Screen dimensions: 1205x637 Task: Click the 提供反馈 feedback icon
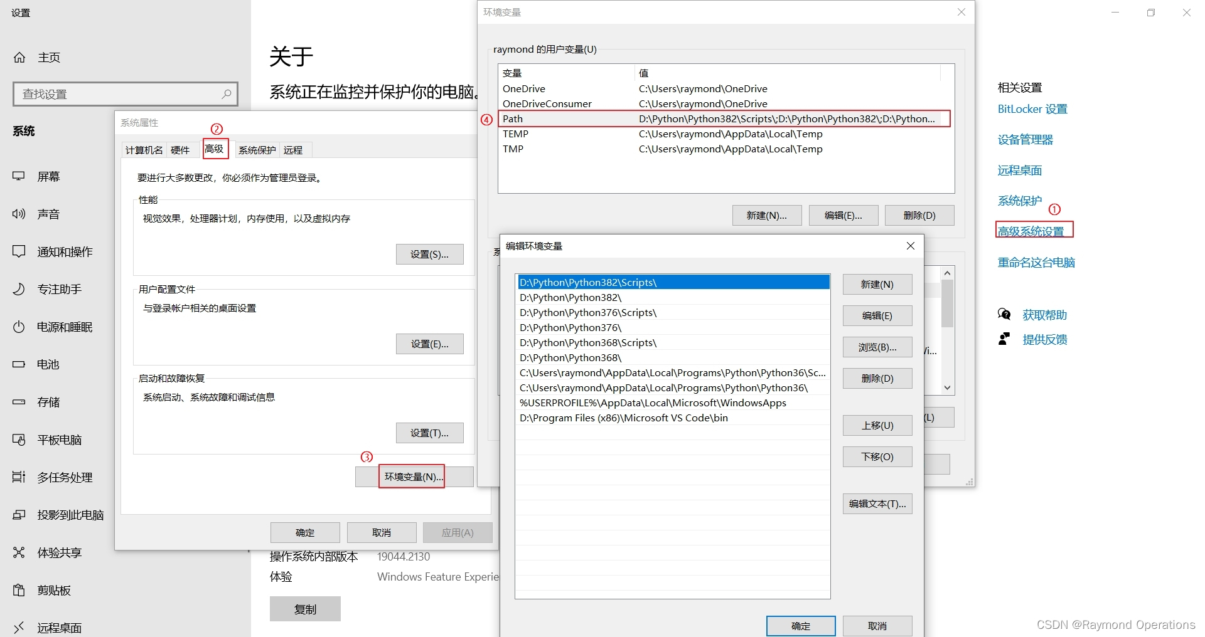(1004, 339)
